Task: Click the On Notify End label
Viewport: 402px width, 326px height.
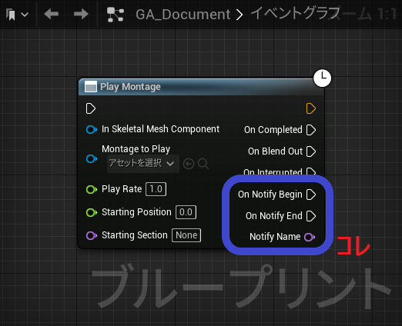Action: [274, 216]
